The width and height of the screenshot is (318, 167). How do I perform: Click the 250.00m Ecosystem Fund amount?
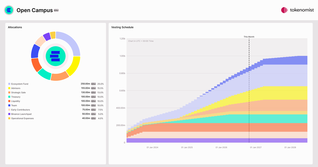(x=85, y=84)
